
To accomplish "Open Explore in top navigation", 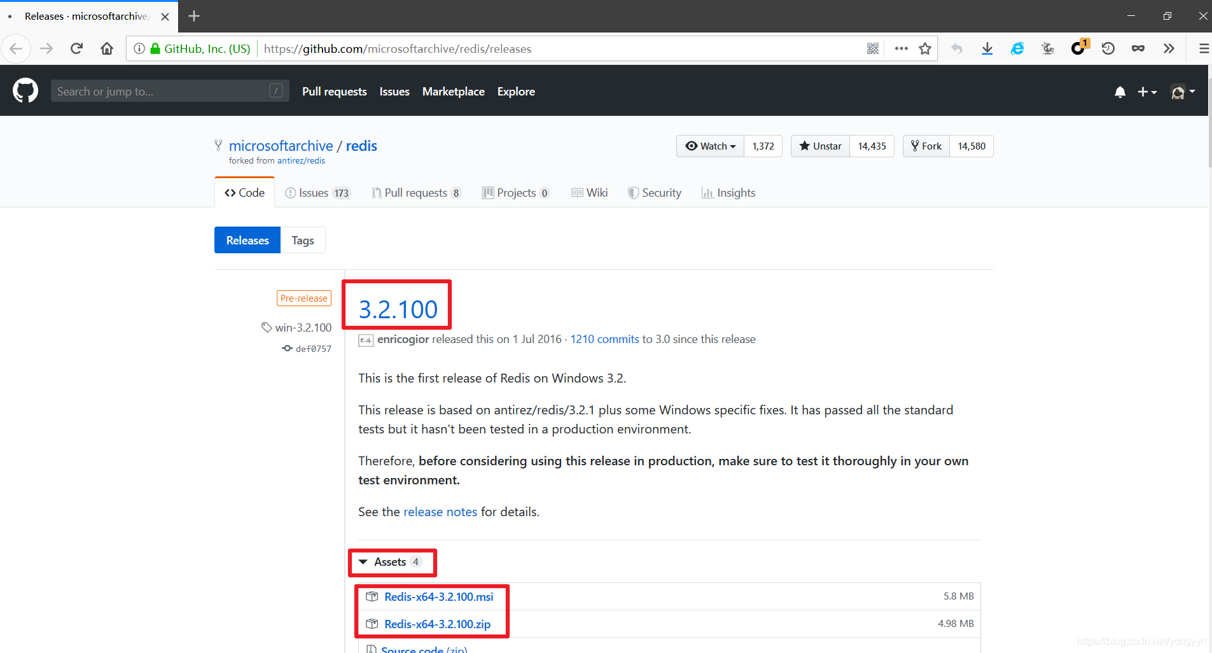I will 516,92.
